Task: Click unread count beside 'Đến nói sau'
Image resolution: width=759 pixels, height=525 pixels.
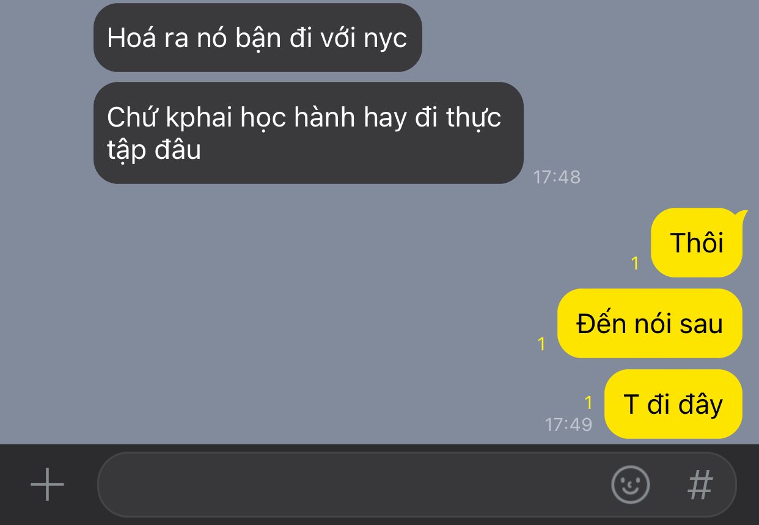Action: pyautogui.click(x=541, y=344)
